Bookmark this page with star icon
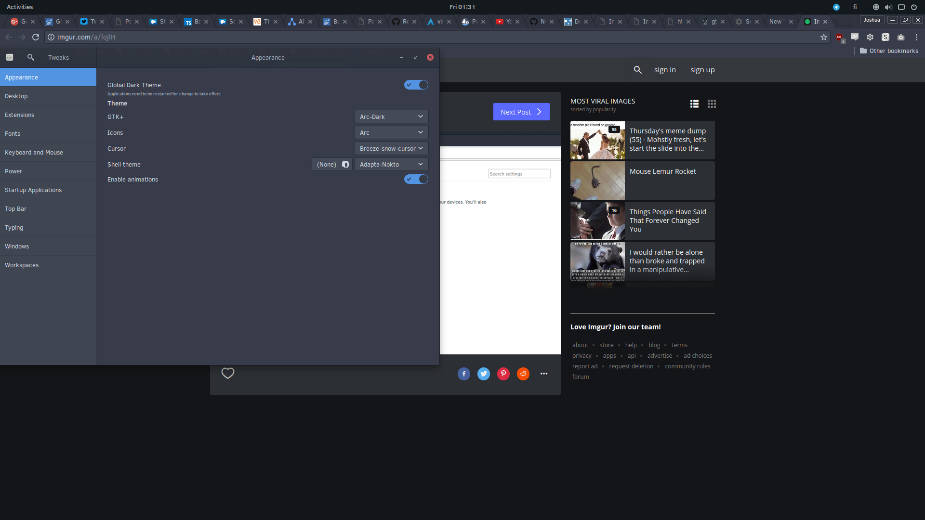This screenshot has width=925, height=520. pos(824,37)
